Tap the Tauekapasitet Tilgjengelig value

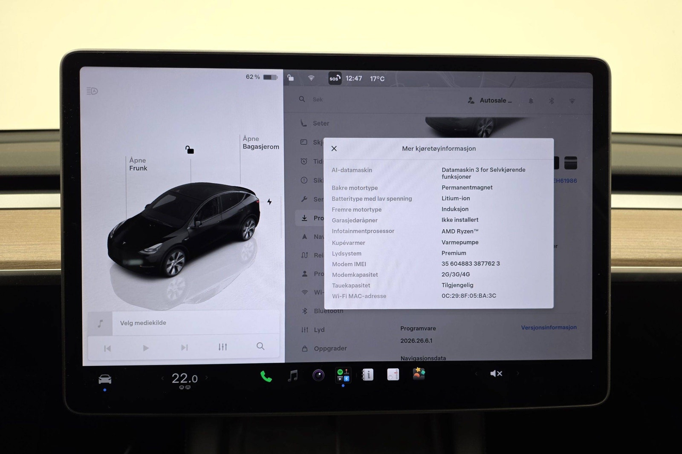coord(457,285)
